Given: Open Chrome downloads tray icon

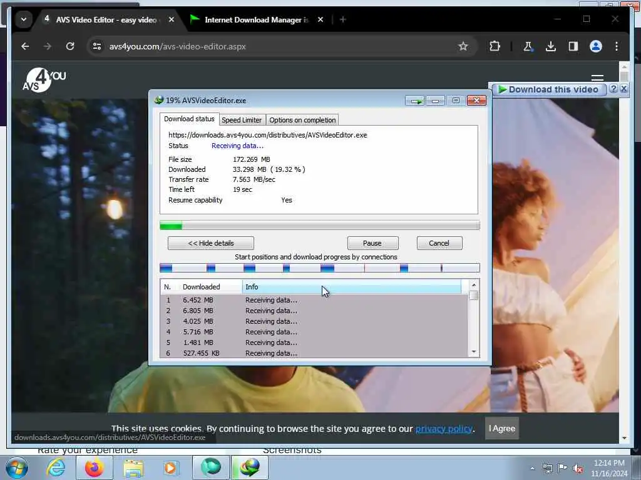Looking at the screenshot, I should (x=551, y=46).
